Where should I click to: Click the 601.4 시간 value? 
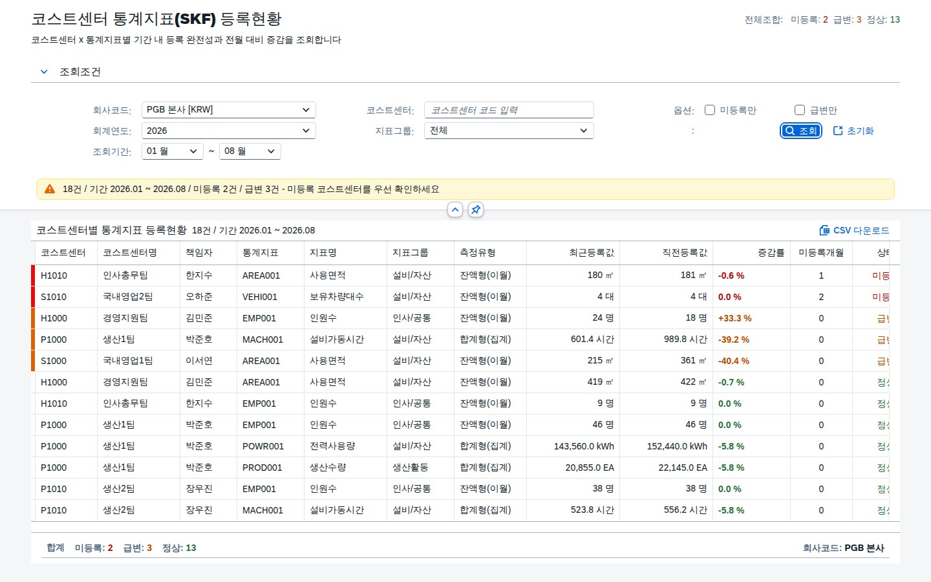[x=592, y=339]
